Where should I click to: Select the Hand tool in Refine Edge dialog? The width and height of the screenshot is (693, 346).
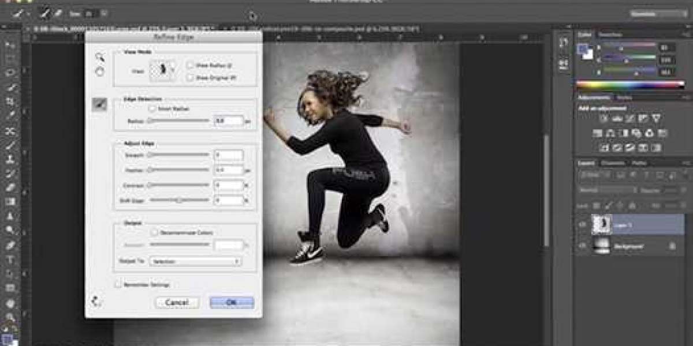(x=99, y=70)
